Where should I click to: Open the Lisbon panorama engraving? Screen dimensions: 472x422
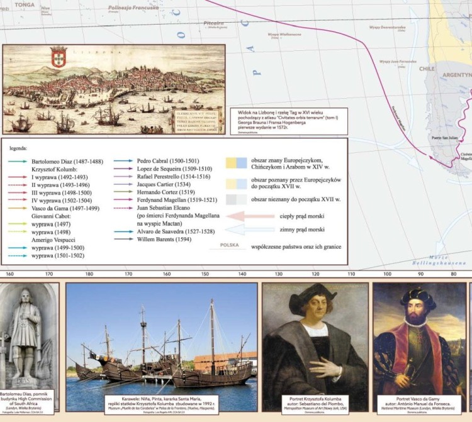[113, 88]
